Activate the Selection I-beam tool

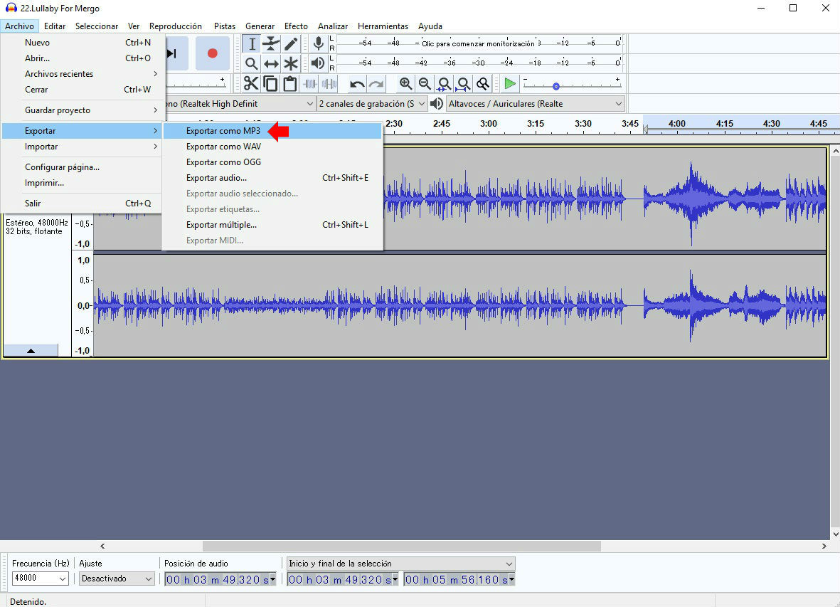click(252, 44)
